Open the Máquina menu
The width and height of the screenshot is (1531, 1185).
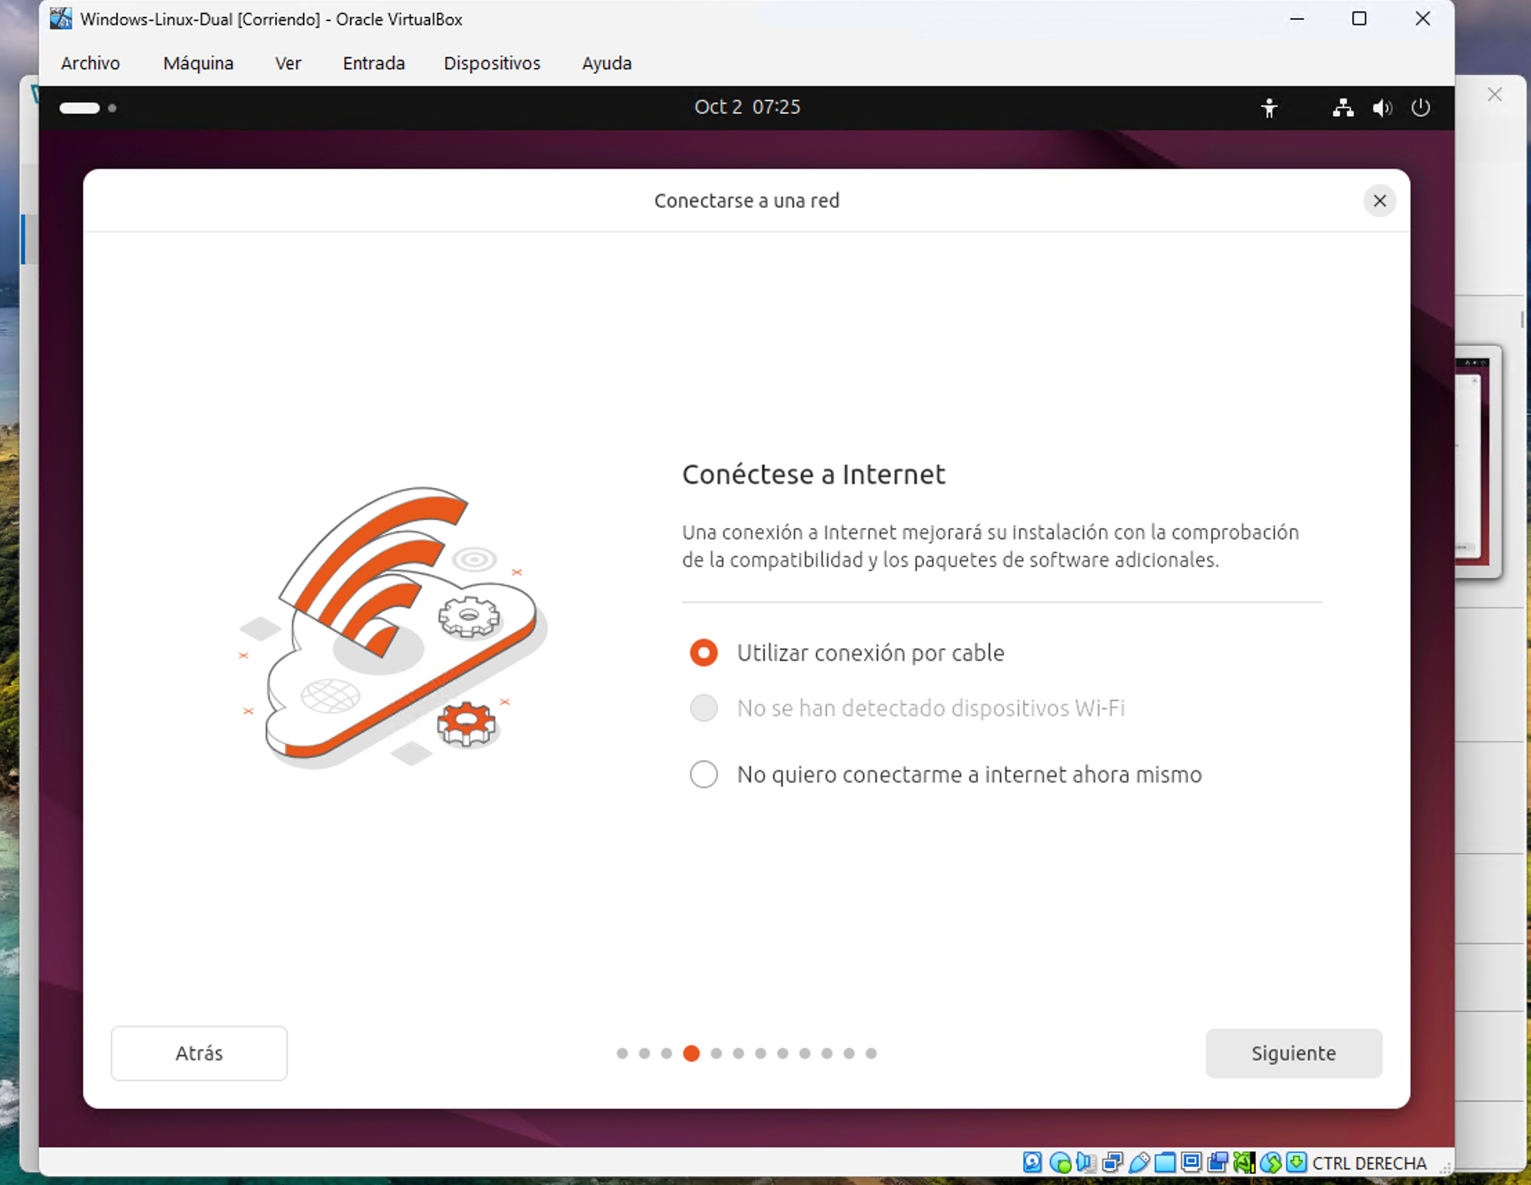point(198,63)
